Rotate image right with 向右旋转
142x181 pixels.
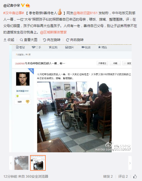(x=75, y=40)
